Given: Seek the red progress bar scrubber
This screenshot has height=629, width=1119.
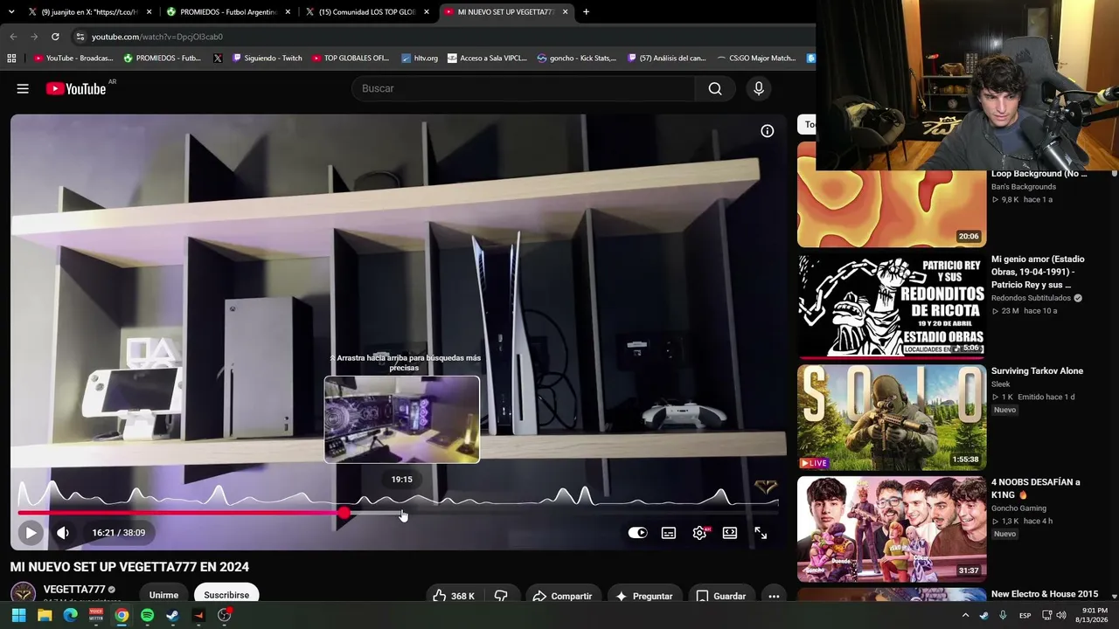Looking at the screenshot, I should (344, 514).
